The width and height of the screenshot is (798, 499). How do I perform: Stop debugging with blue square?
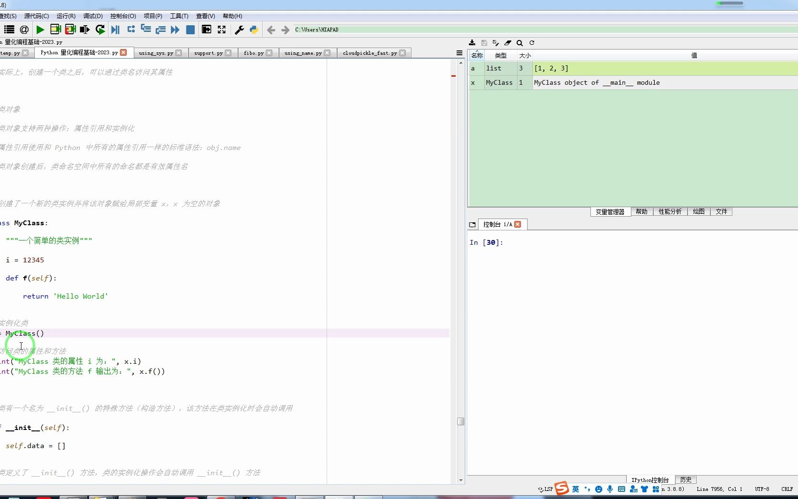[x=190, y=30]
